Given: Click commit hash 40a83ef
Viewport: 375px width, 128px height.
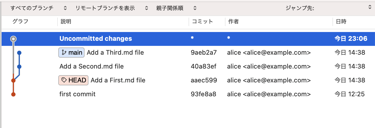Looking at the screenshot, I should tap(203, 66).
